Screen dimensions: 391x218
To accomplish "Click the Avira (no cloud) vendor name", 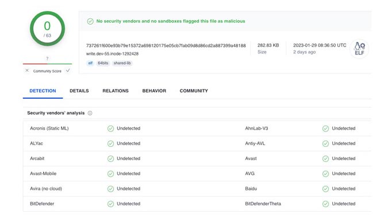I will point(46,189).
